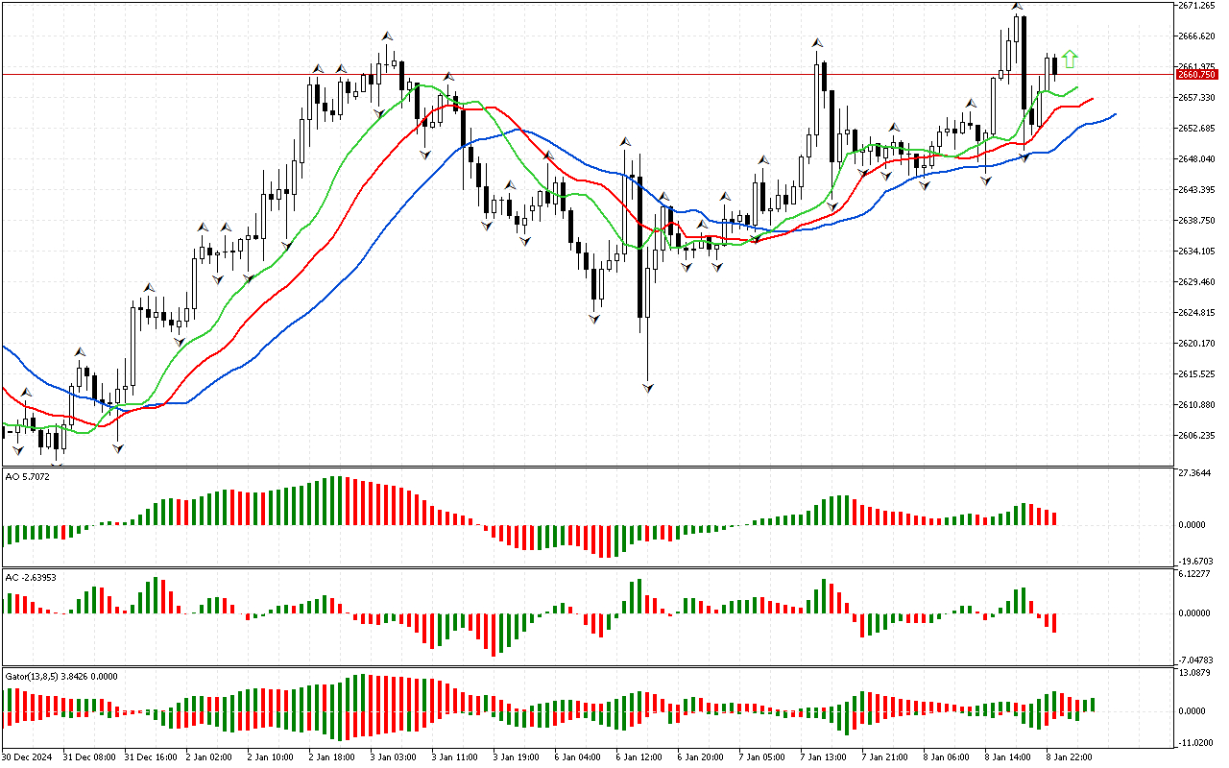Click the green up arrow signal on chart
The width and height of the screenshot is (1229, 768).
(1070, 60)
